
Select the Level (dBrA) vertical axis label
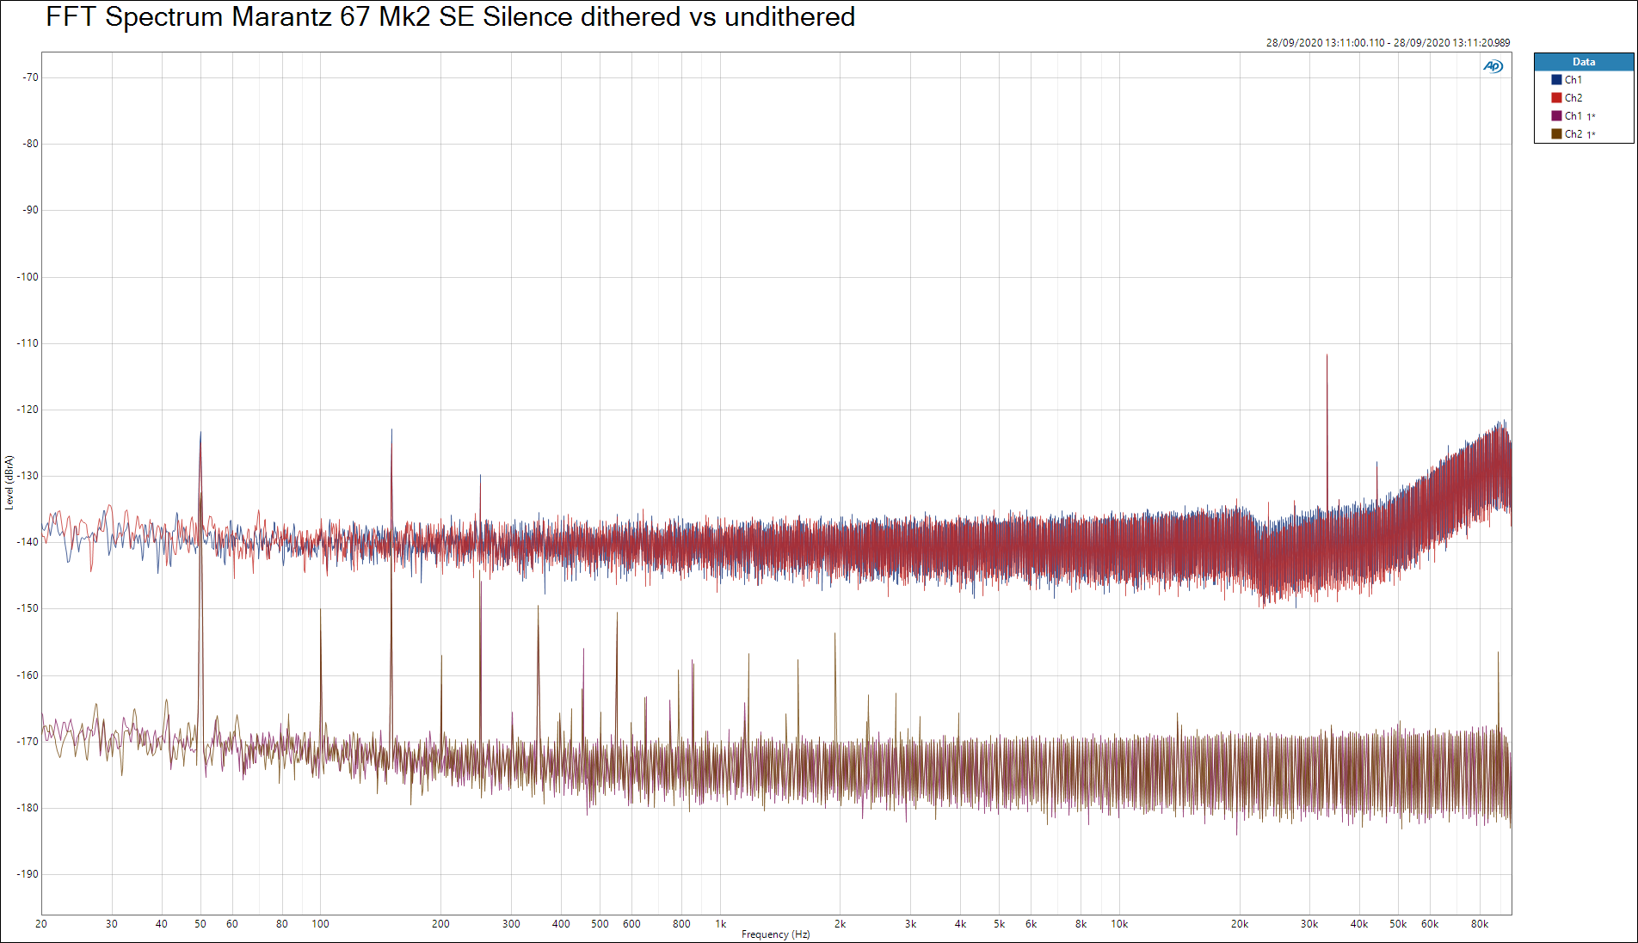coord(9,483)
